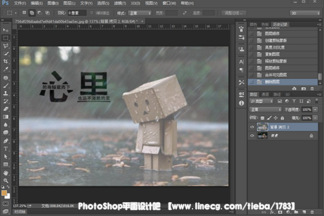Select the Brush tool
This screenshot has width=324, height=216.
point(6,85)
